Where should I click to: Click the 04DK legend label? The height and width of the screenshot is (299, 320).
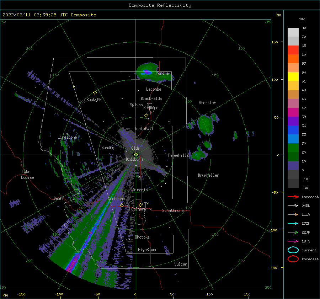(x=306, y=206)
